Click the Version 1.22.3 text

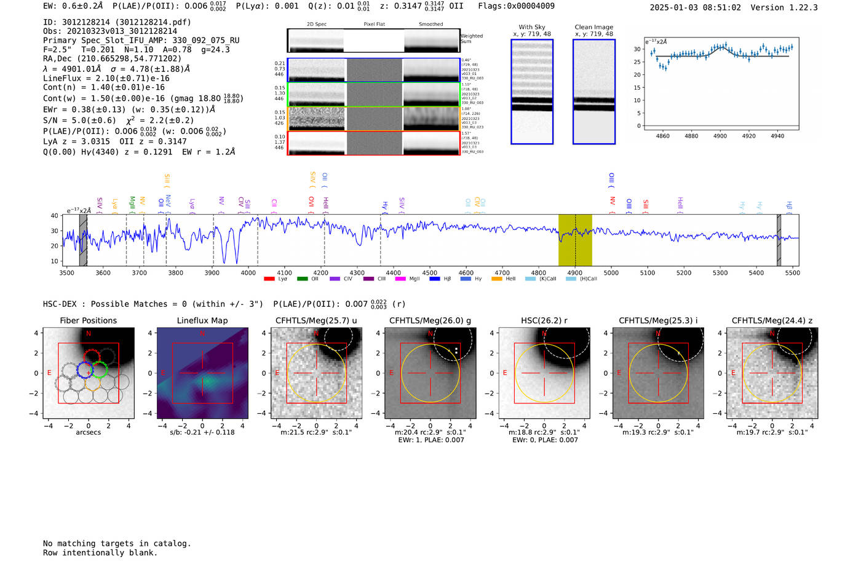pos(784,8)
